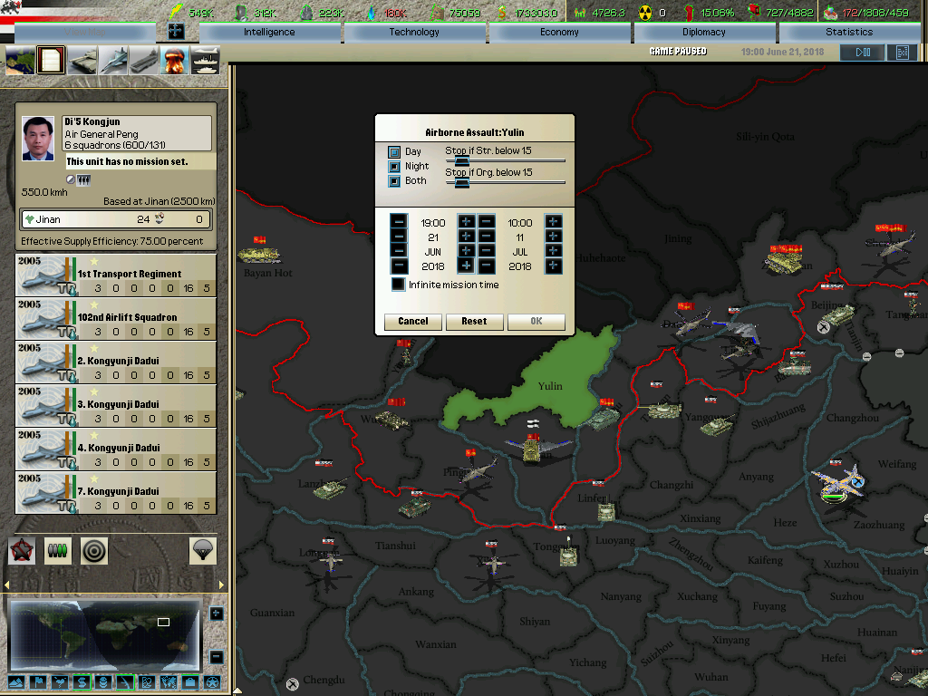Increase the start hour from 19:00

coord(466,222)
